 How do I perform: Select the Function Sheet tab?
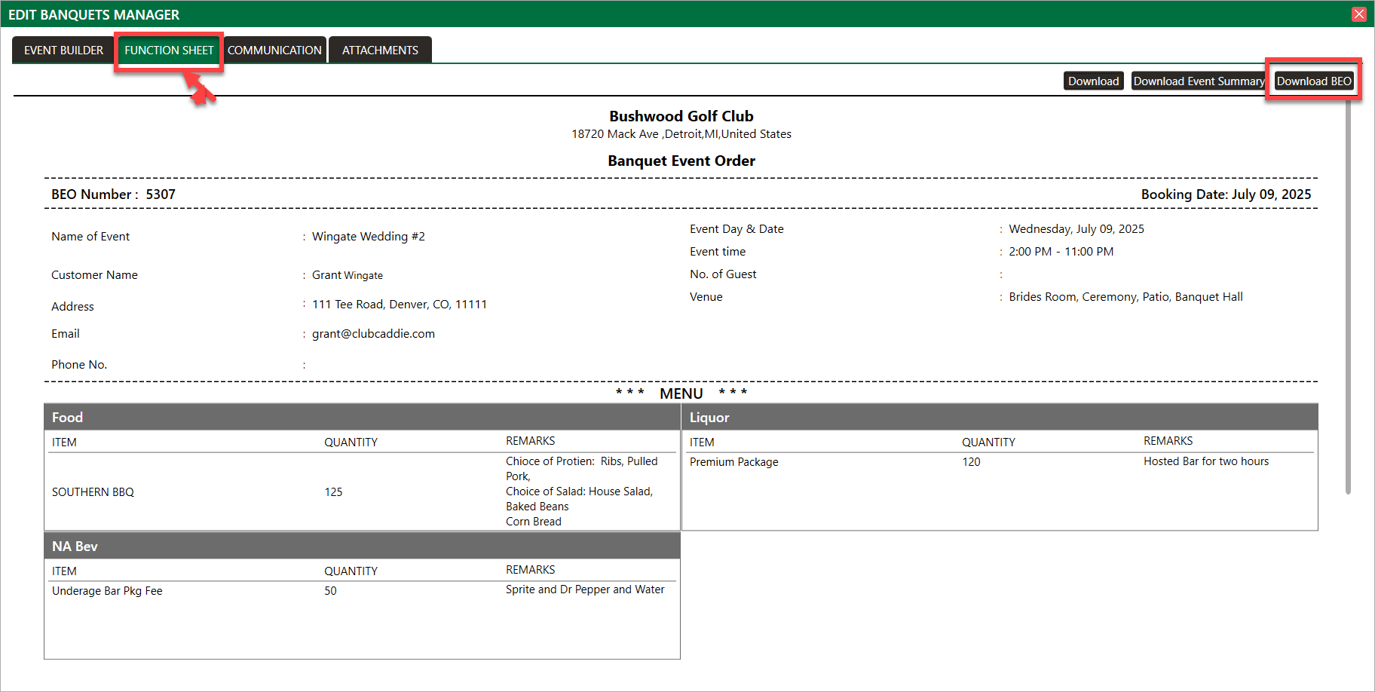[169, 51]
